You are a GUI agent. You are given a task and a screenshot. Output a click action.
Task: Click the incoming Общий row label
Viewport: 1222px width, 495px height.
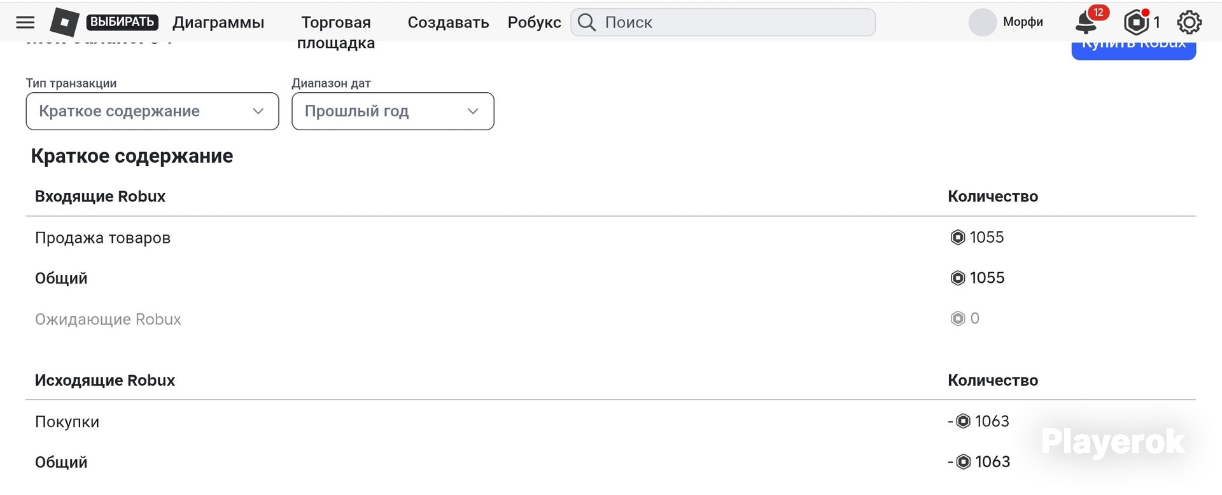pos(61,278)
